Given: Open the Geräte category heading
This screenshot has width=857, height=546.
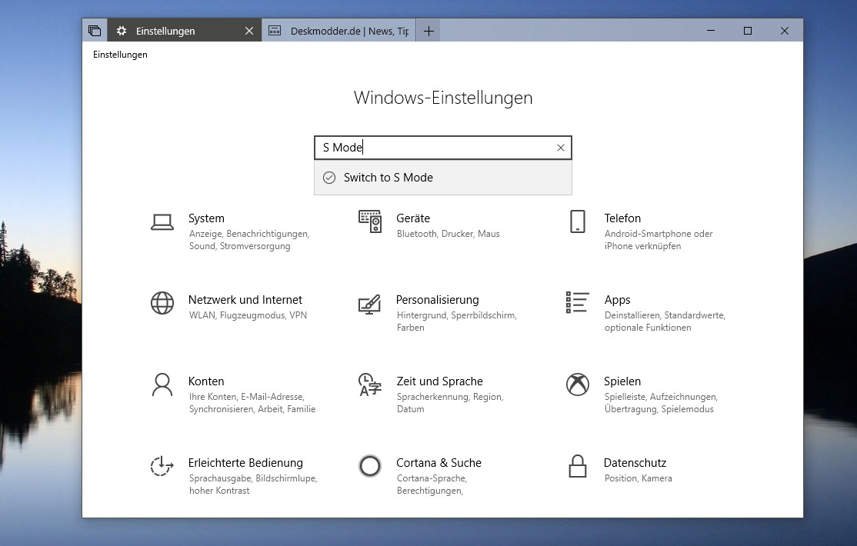Looking at the screenshot, I should (x=413, y=218).
